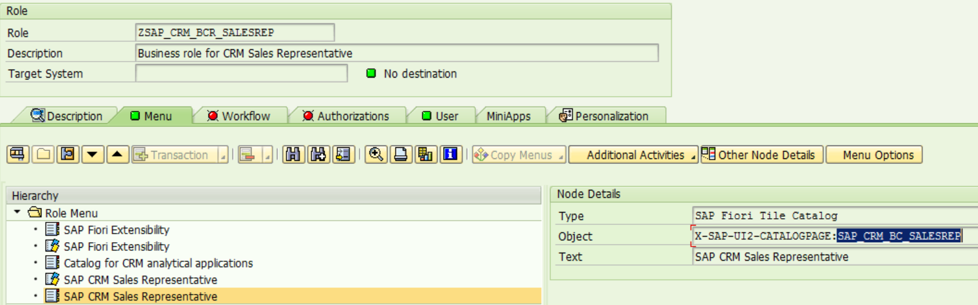Click the Object field with X-SAP-UI2-CATALOGPAGE

tap(835, 236)
